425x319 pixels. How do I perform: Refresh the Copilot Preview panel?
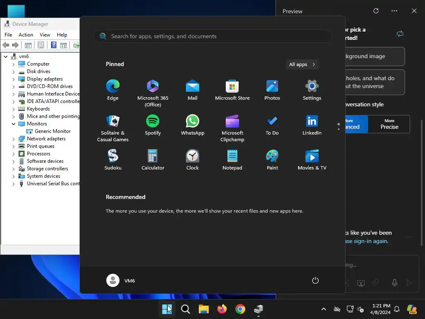pos(376,11)
